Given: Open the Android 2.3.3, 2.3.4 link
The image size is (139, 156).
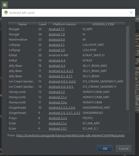Looking at the screenshot, I should [62, 108].
